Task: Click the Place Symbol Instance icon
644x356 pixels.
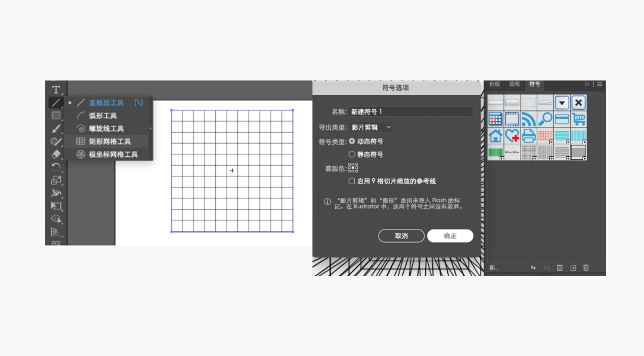Action: 533,268
